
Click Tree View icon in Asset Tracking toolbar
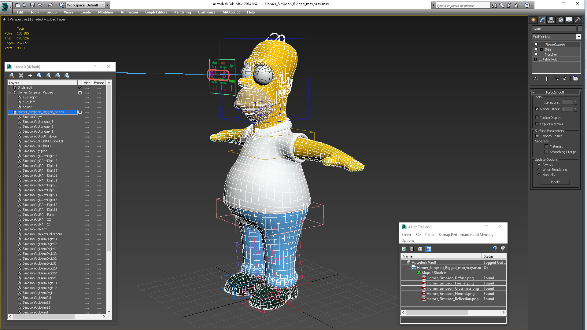coord(420,249)
